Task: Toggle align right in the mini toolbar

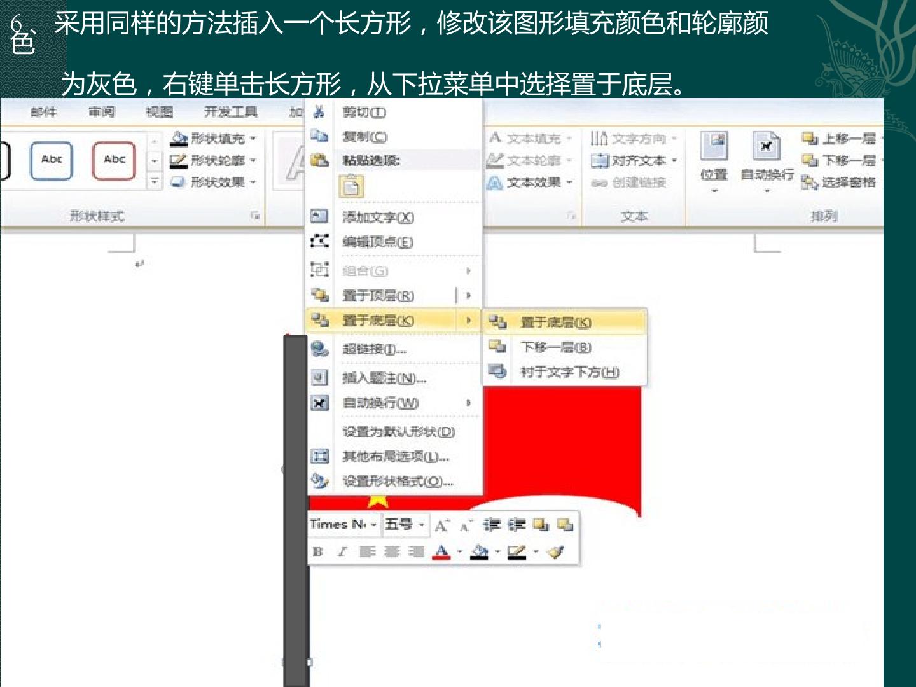Action: 416,552
